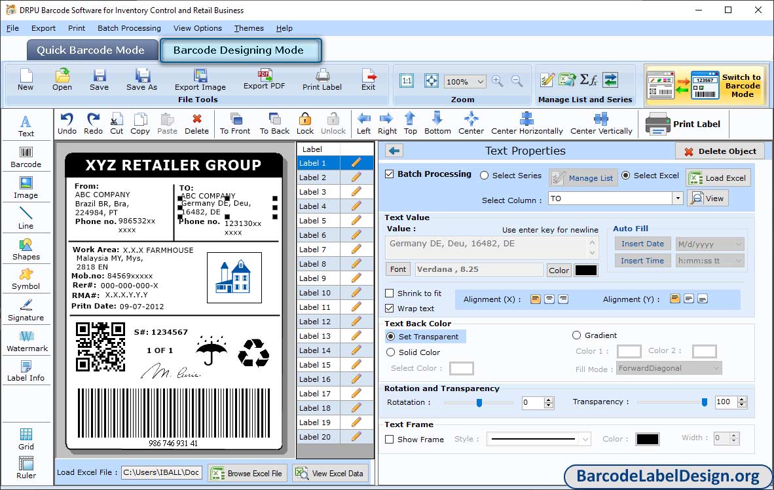The width and height of the screenshot is (774, 490).
Task: Toggle the Wrap text checkbox
Action: (x=390, y=309)
